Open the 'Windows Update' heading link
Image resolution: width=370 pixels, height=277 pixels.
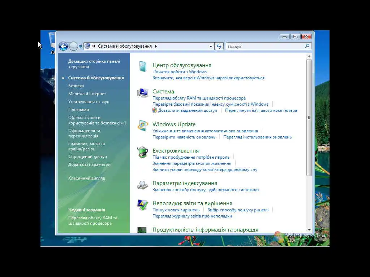(x=174, y=124)
